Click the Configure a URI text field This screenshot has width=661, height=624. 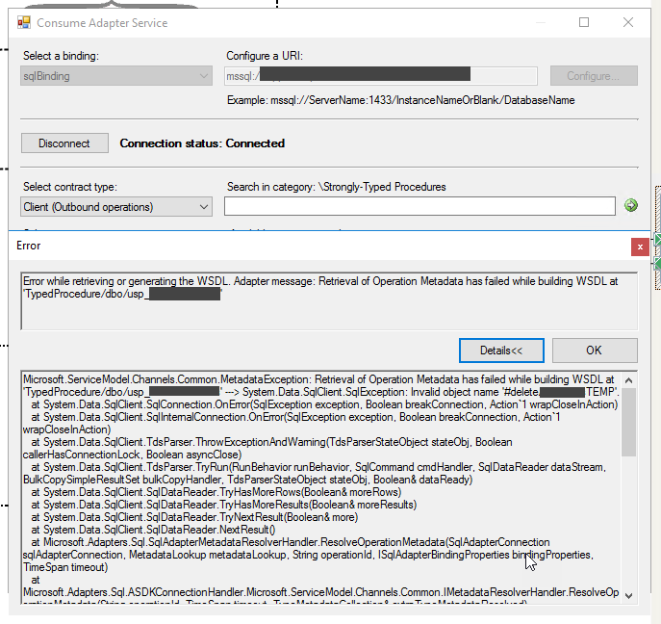click(x=381, y=76)
